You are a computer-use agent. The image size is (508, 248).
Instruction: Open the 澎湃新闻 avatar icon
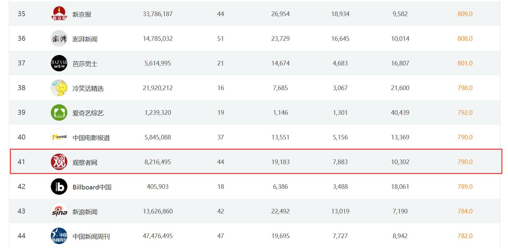[x=59, y=39]
